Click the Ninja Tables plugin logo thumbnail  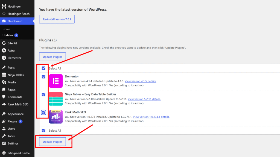tap(56, 99)
